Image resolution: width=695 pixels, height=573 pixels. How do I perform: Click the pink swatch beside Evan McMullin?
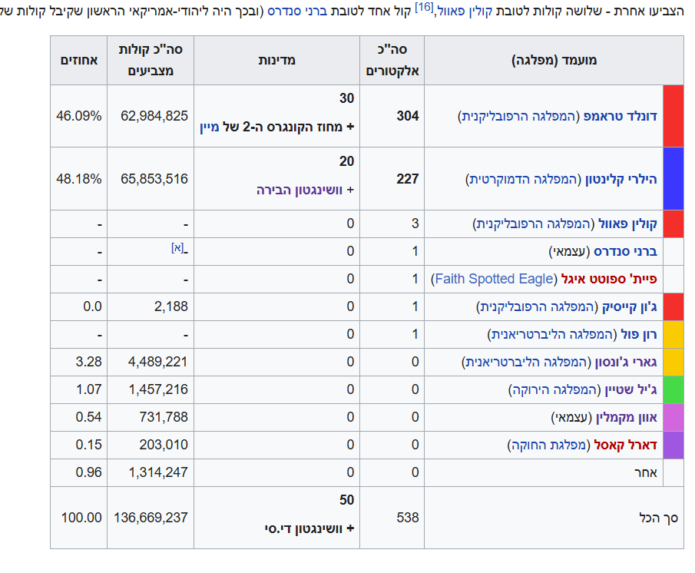(x=673, y=417)
